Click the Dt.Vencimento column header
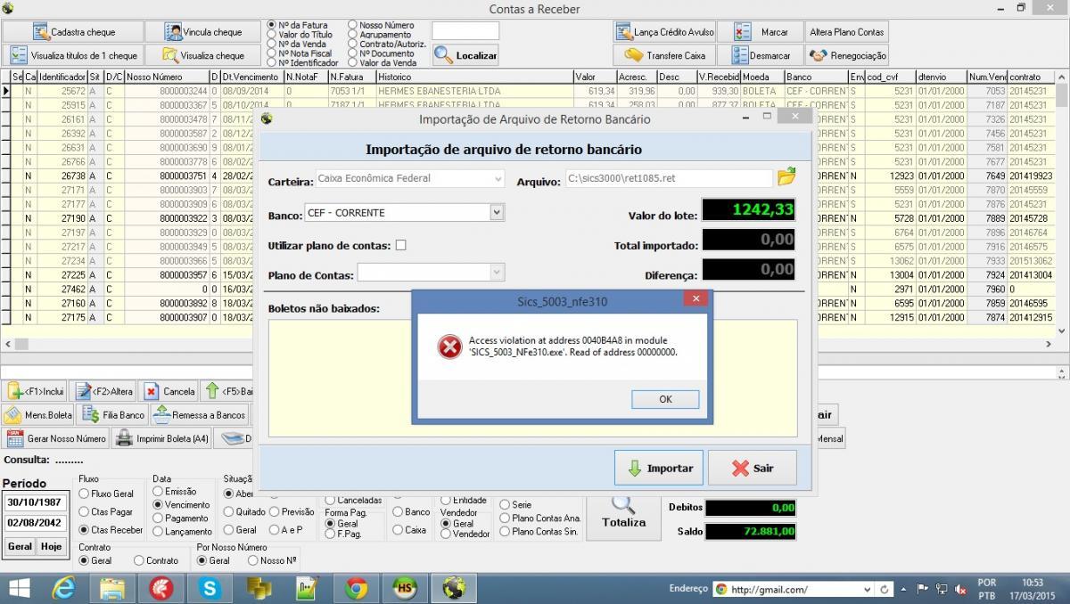This screenshot has height=604, width=1070. pyautogui.click(x=251, y=77)
